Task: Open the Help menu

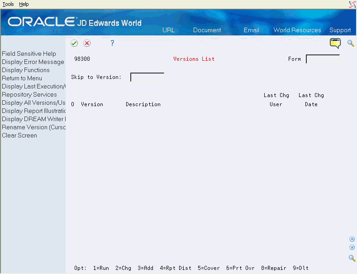Action: pos(24,4)
